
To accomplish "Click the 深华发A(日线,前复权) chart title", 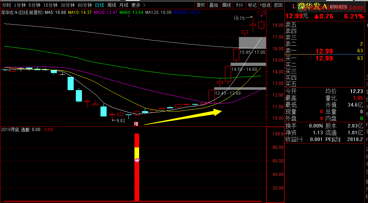I will click(22, 12).
